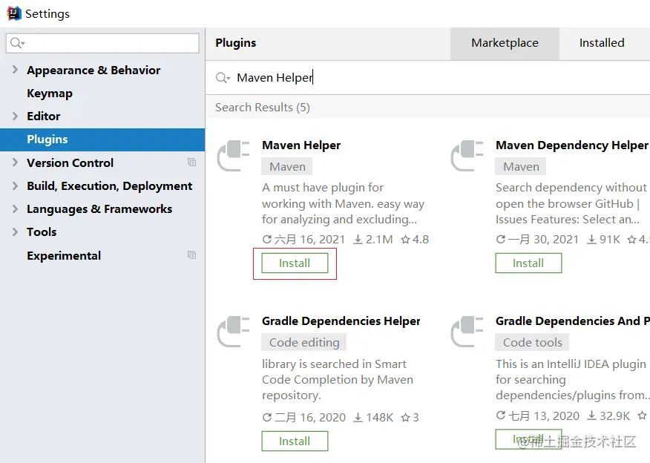Viewport: 650px width, 463px height.
Task: Expand the Tools settings node
Action: (15, 231)
